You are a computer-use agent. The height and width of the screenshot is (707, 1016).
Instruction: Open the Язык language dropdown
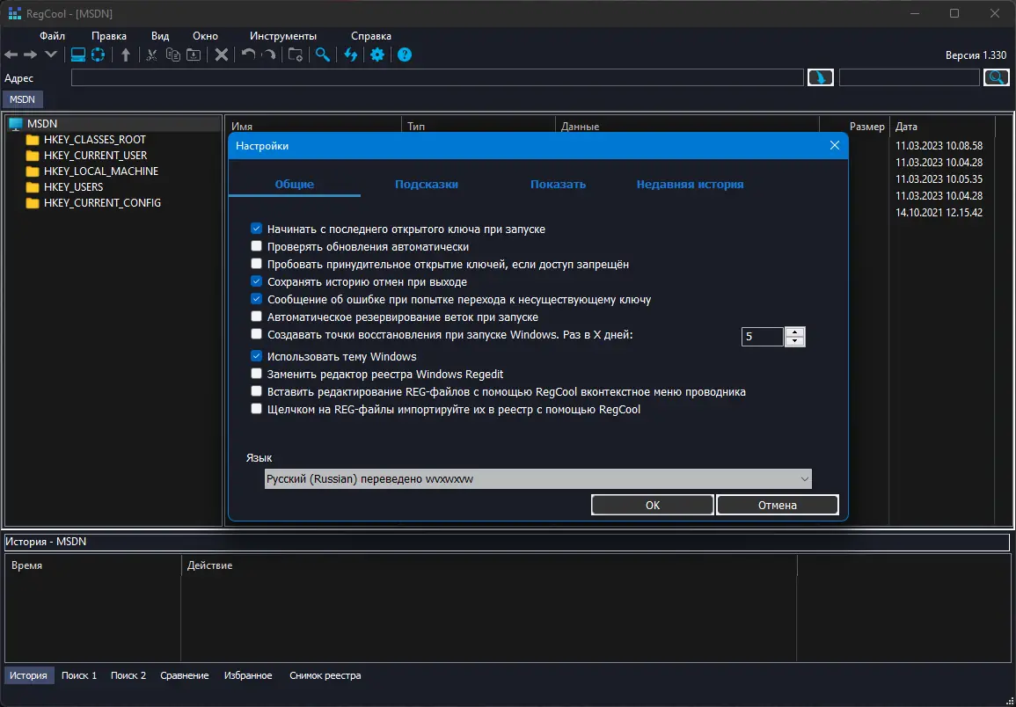[x=537, y=478]
